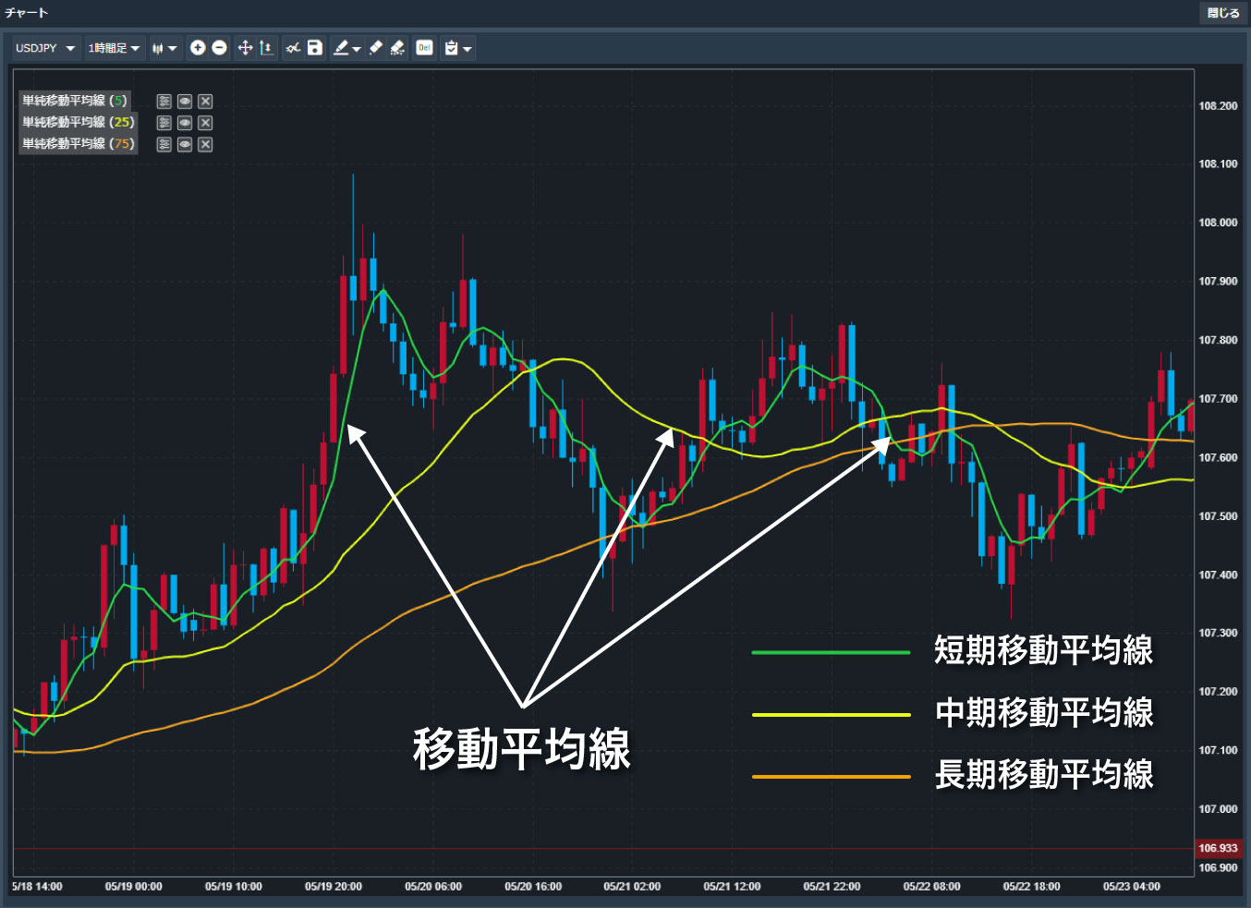The height and width of the screenshot is (908, 1251).
Task: Select the drawing pen tool
Action: [x=341, y=48]
